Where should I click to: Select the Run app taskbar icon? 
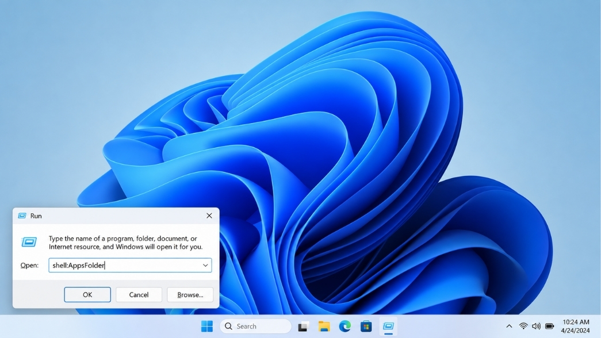click(388, 326)
